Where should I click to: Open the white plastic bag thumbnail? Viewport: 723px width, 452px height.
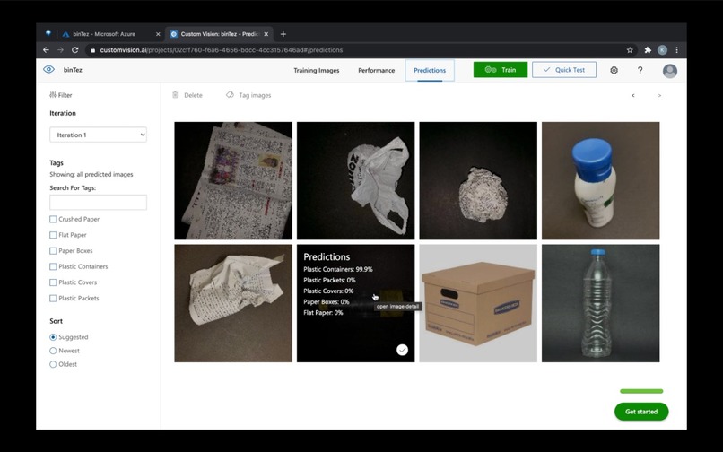click(x=355, y=181)
